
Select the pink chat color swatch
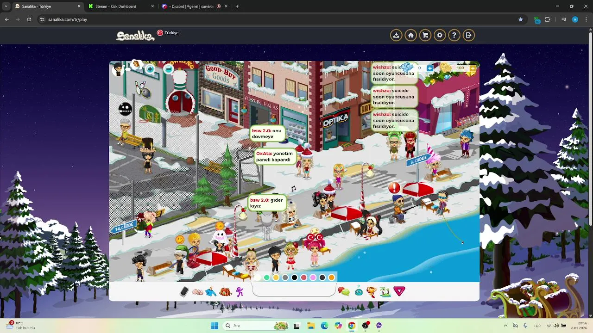point(313,277)
